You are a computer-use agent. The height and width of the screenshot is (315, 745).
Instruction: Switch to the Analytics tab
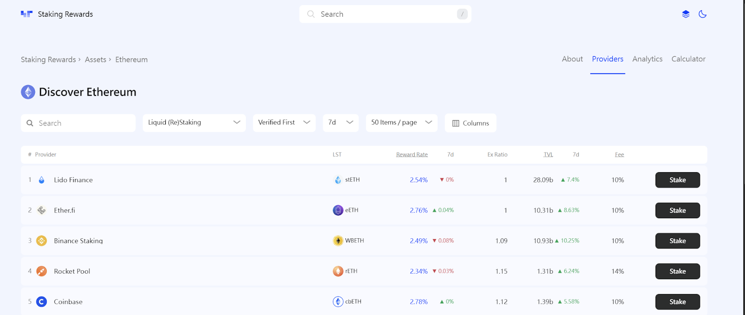(x=647, y=59)
